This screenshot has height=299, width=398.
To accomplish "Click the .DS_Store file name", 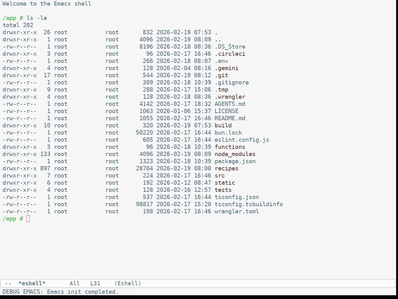I will pos(230,47).
